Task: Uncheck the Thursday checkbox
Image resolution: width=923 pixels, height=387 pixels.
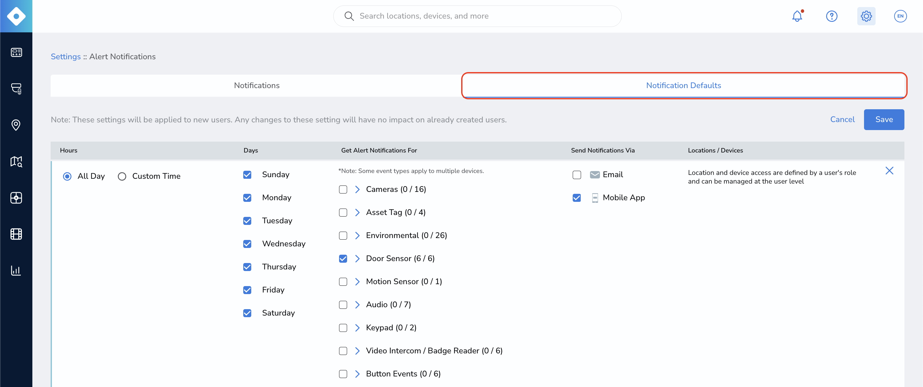Action: click(247, 267)
